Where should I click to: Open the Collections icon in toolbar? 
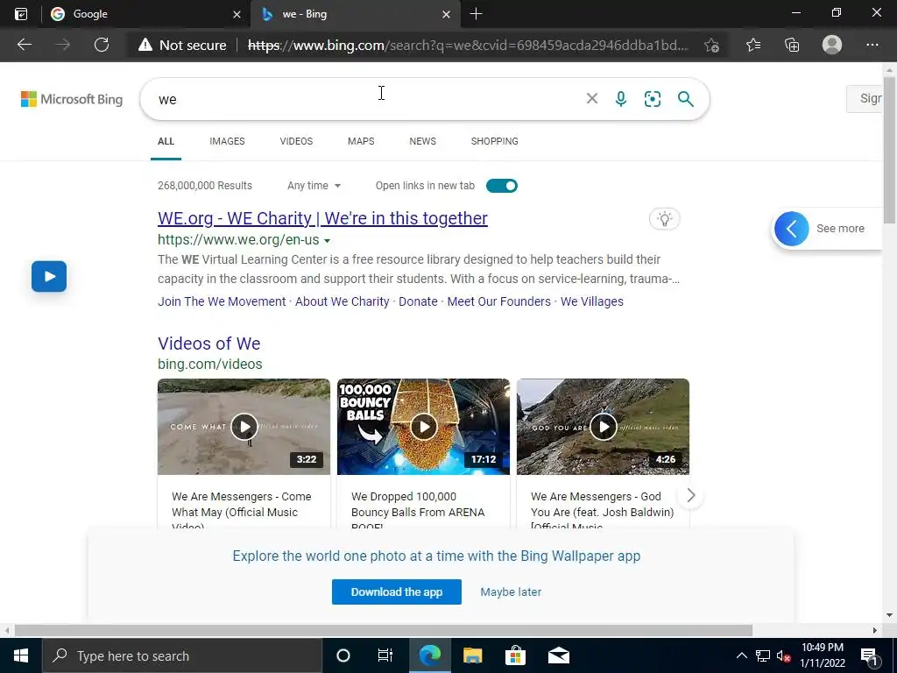[x=792, y=45]
